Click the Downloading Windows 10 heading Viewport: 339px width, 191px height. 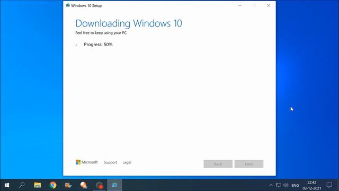tap(129, 23)
